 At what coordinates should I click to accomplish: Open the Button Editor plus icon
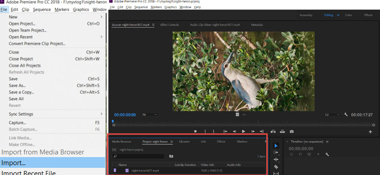370,132
